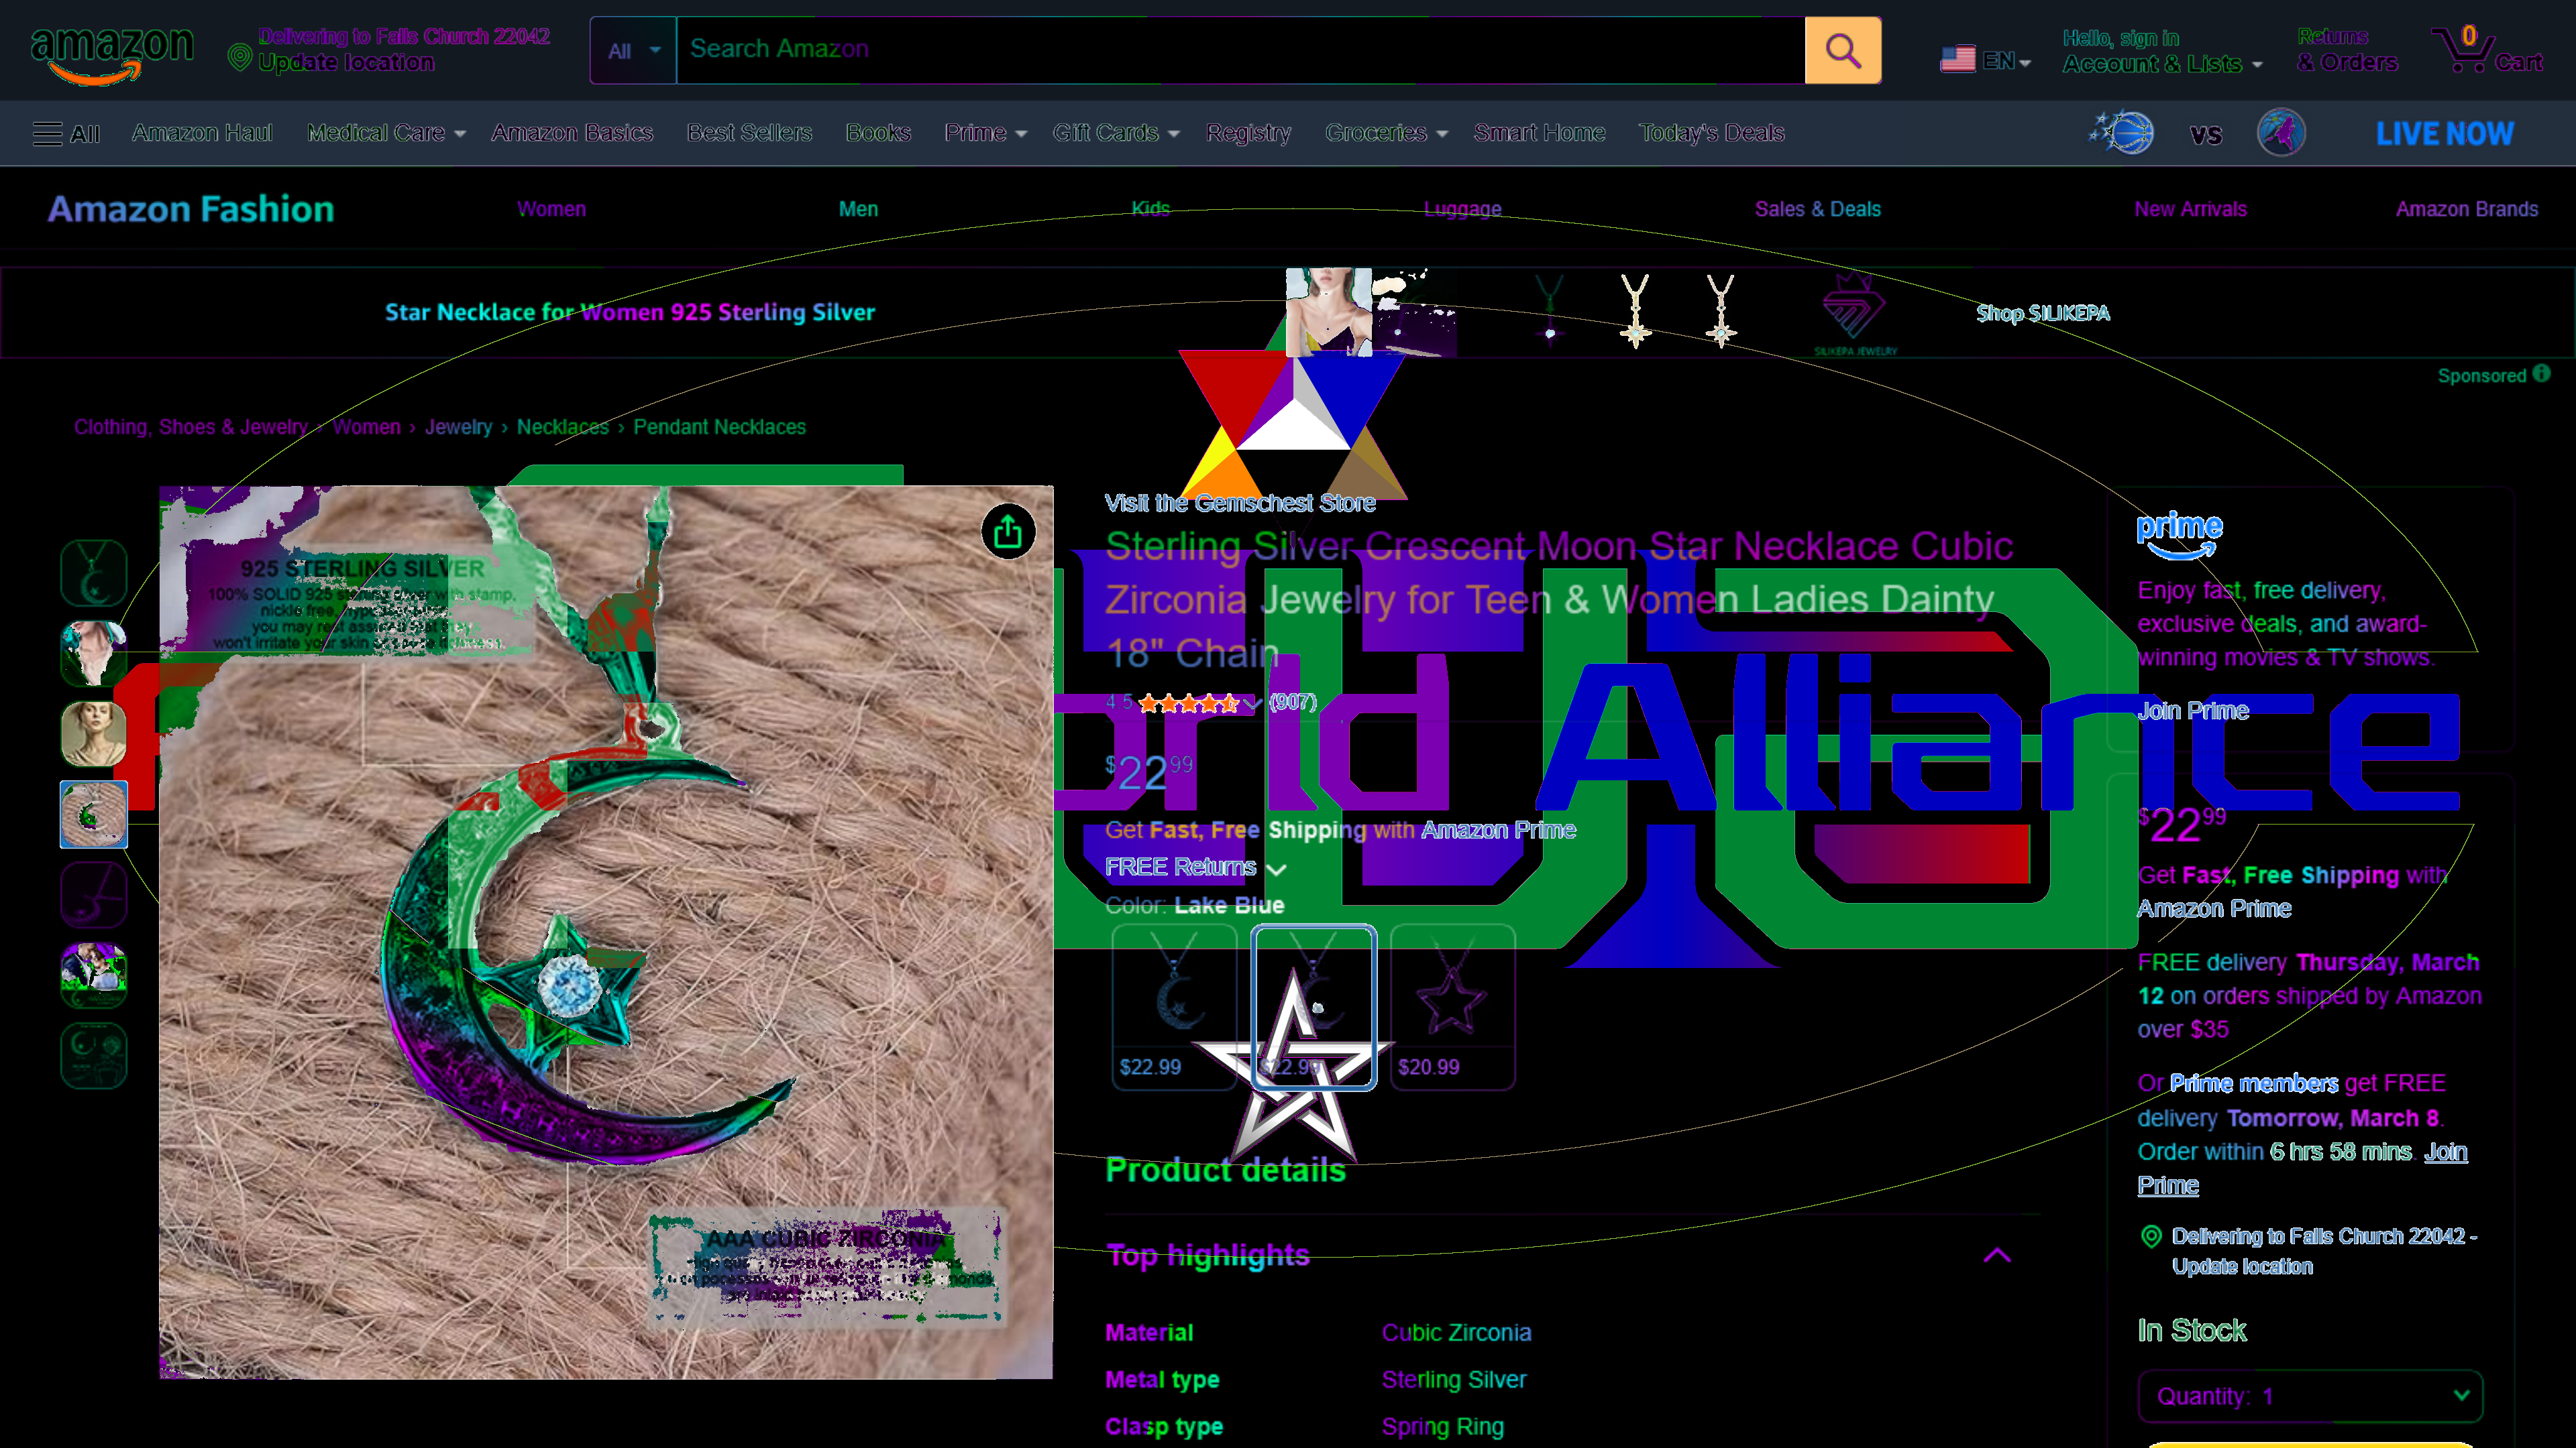Screen dimensions: 2576x1448
Task: Click the Join Prime link
Action: pyautogui.click(x=2192, y=711)
